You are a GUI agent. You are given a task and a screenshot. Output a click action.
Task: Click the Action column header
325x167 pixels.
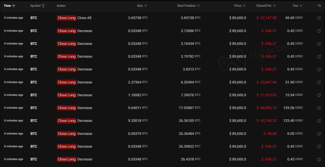point(61,6)
